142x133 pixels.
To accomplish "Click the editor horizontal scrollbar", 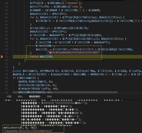I will [65, 92].
